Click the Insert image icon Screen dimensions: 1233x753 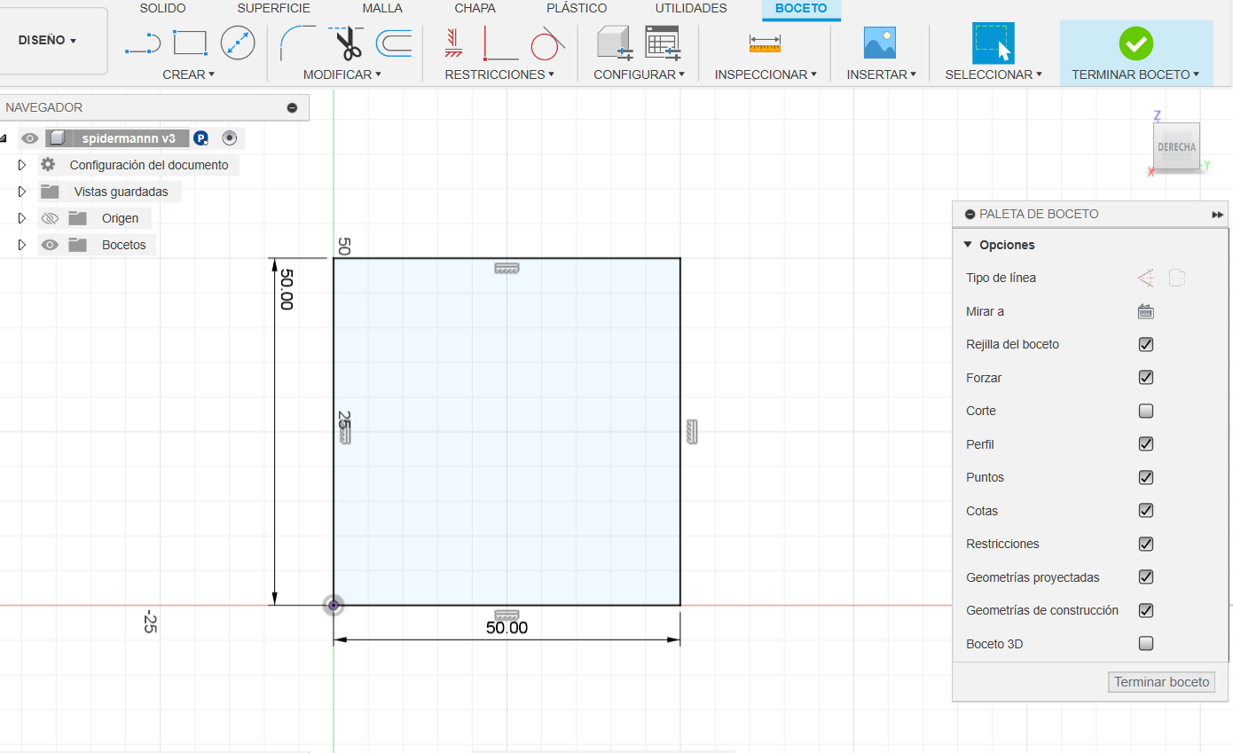point(880,43)
